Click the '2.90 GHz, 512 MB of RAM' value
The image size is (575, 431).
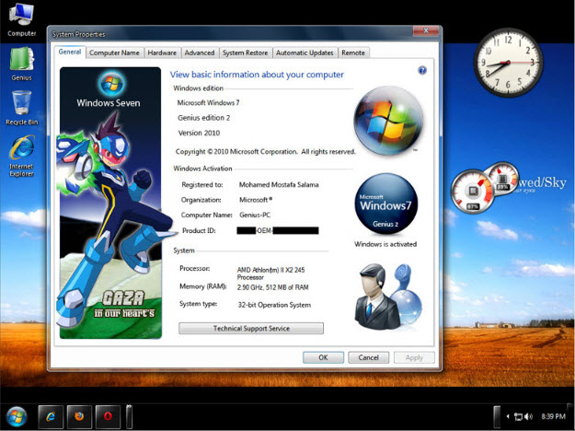[273, 287]
